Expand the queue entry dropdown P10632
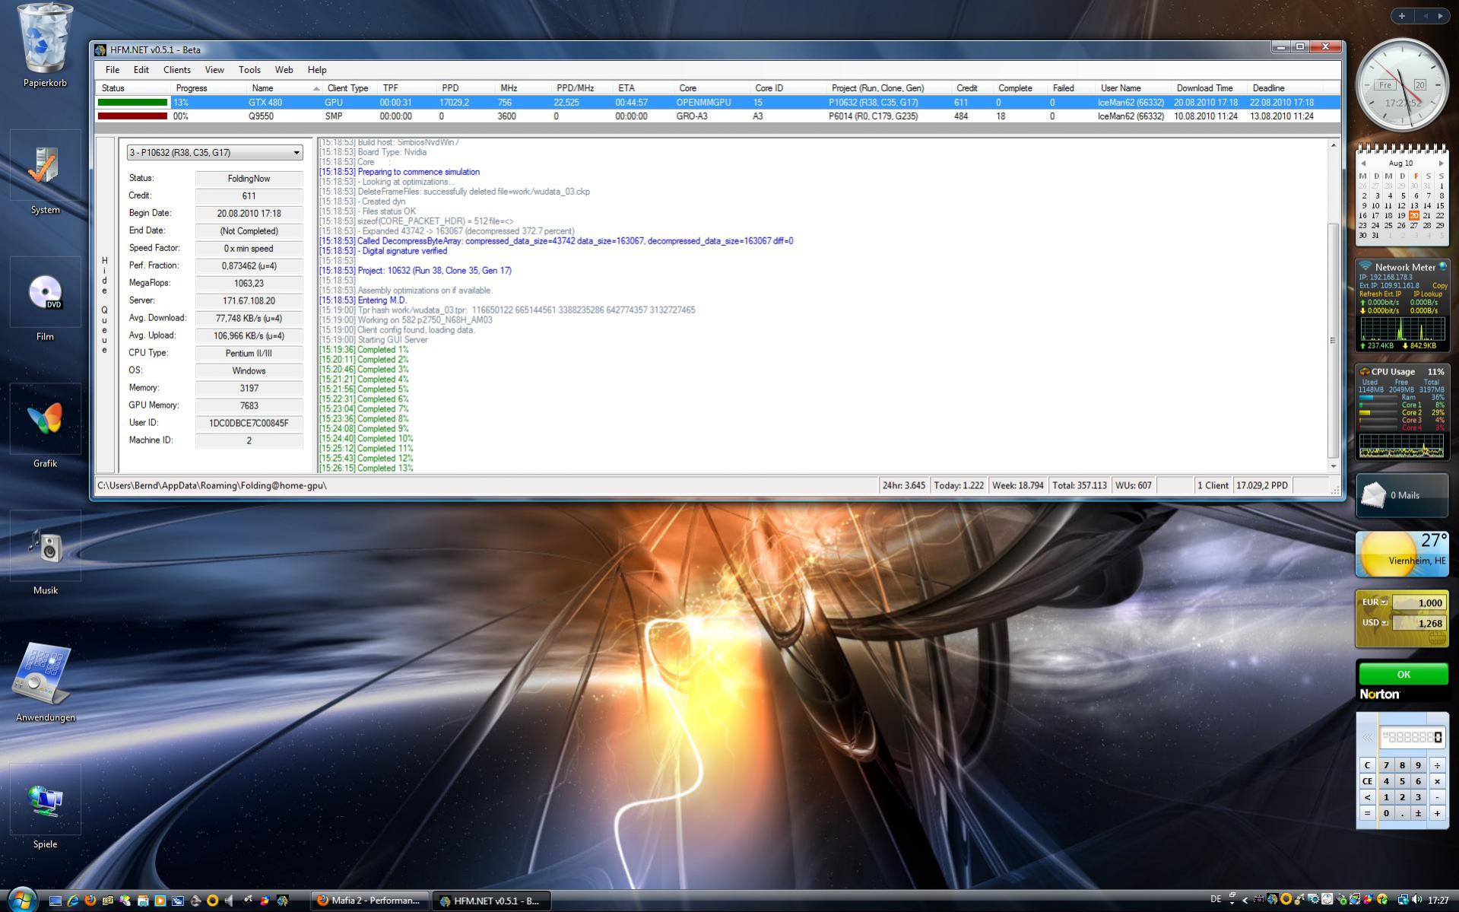 pos(215,153)
